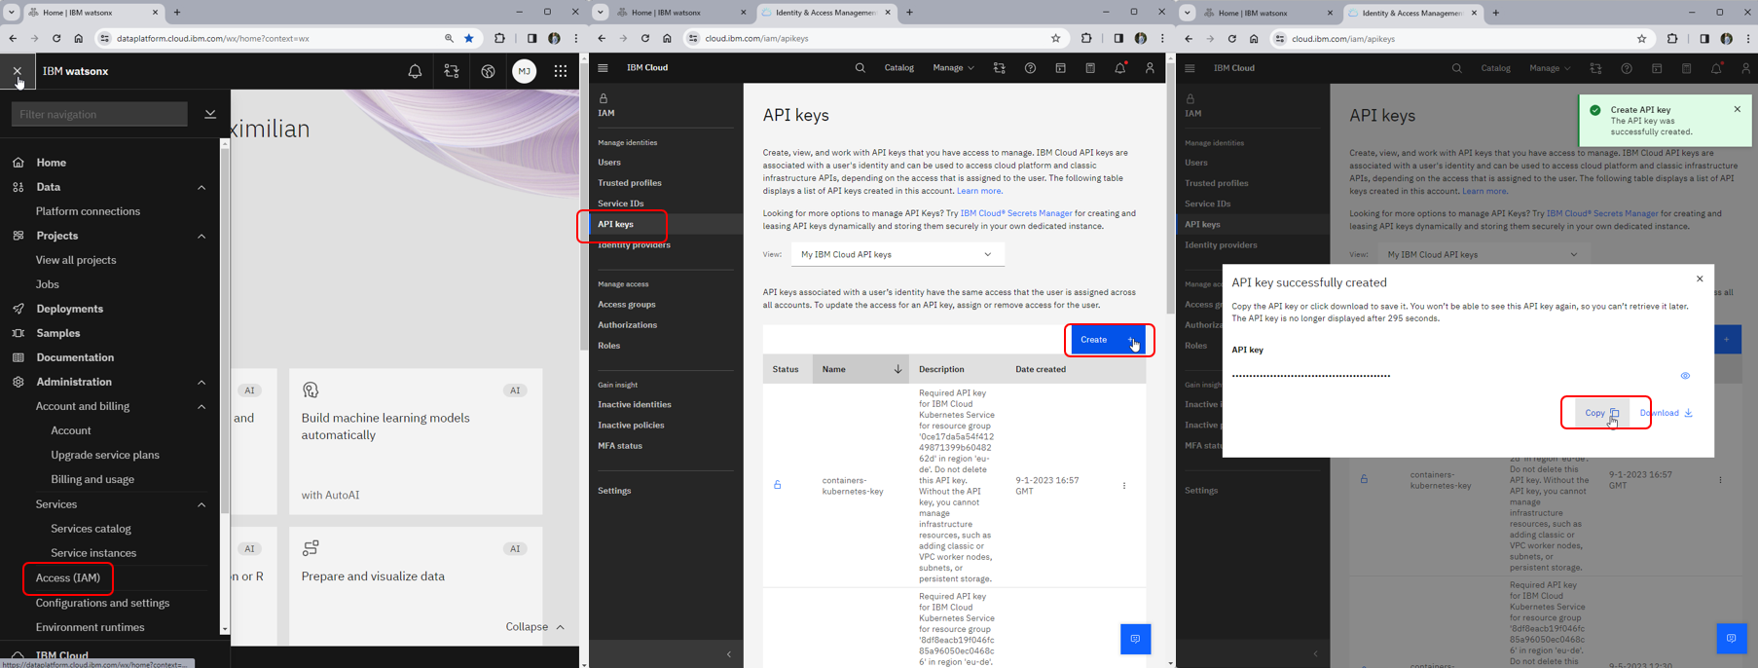Open Prepare and visualize data card
Image resolution: width=1758 pixels, height=668 pixels.
(416, 586)
